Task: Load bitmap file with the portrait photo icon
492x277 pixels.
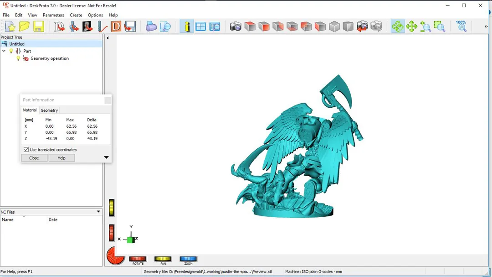Action: click(x=87, y=26)
